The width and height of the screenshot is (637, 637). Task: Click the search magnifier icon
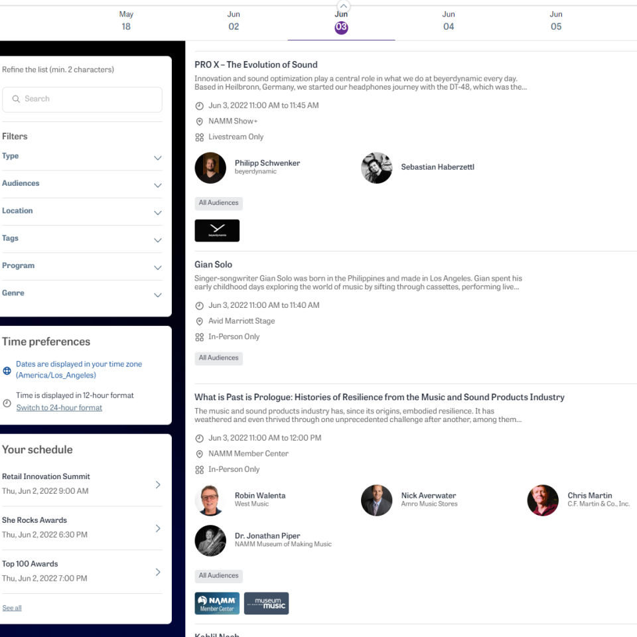(16, 99)
